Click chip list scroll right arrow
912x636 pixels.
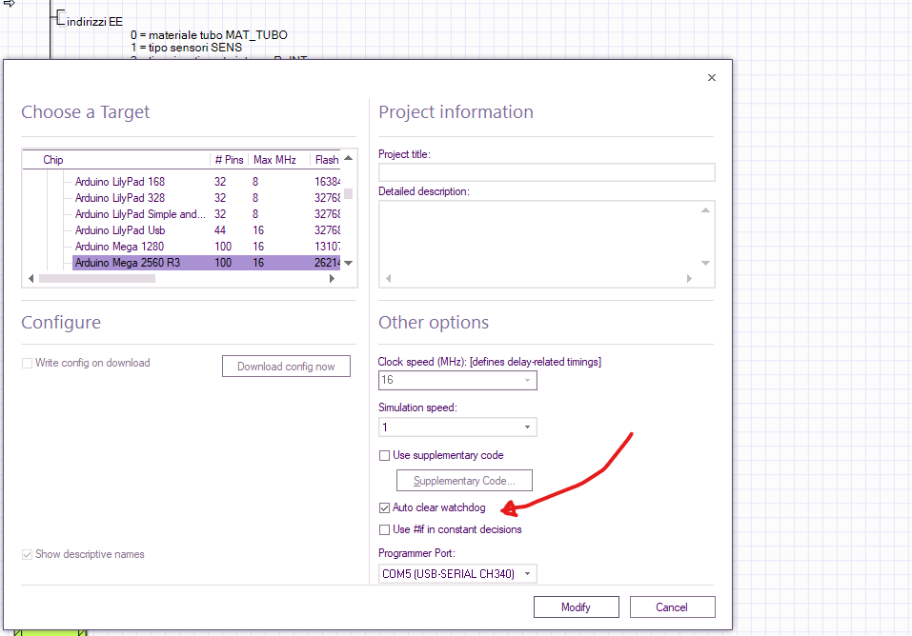pyautogui.click(x=332, y=278)
